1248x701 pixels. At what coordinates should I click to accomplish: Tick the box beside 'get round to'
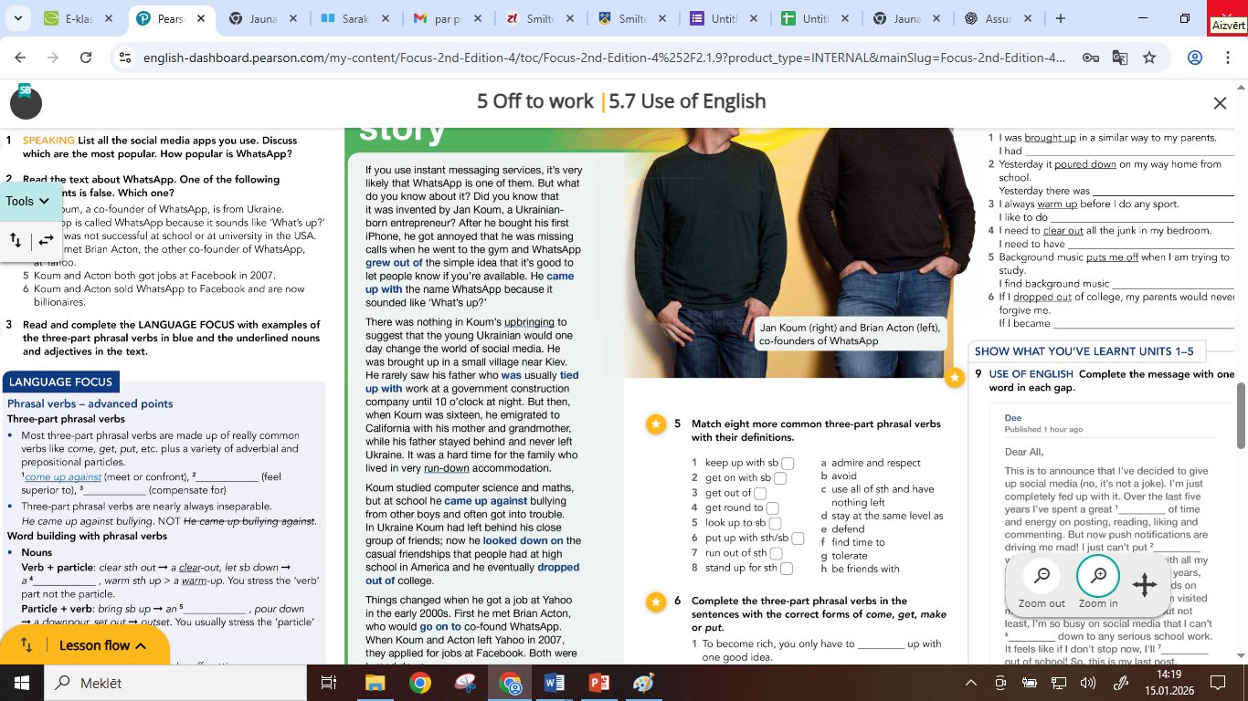(x=772, y=508)
